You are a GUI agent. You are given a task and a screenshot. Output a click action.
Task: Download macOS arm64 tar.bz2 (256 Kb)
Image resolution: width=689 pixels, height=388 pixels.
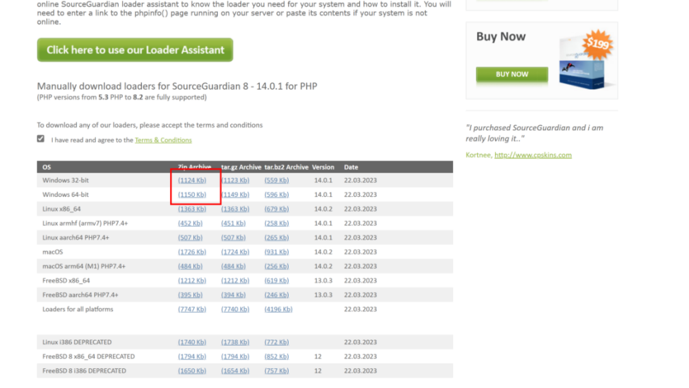click(x=276, y=266)
